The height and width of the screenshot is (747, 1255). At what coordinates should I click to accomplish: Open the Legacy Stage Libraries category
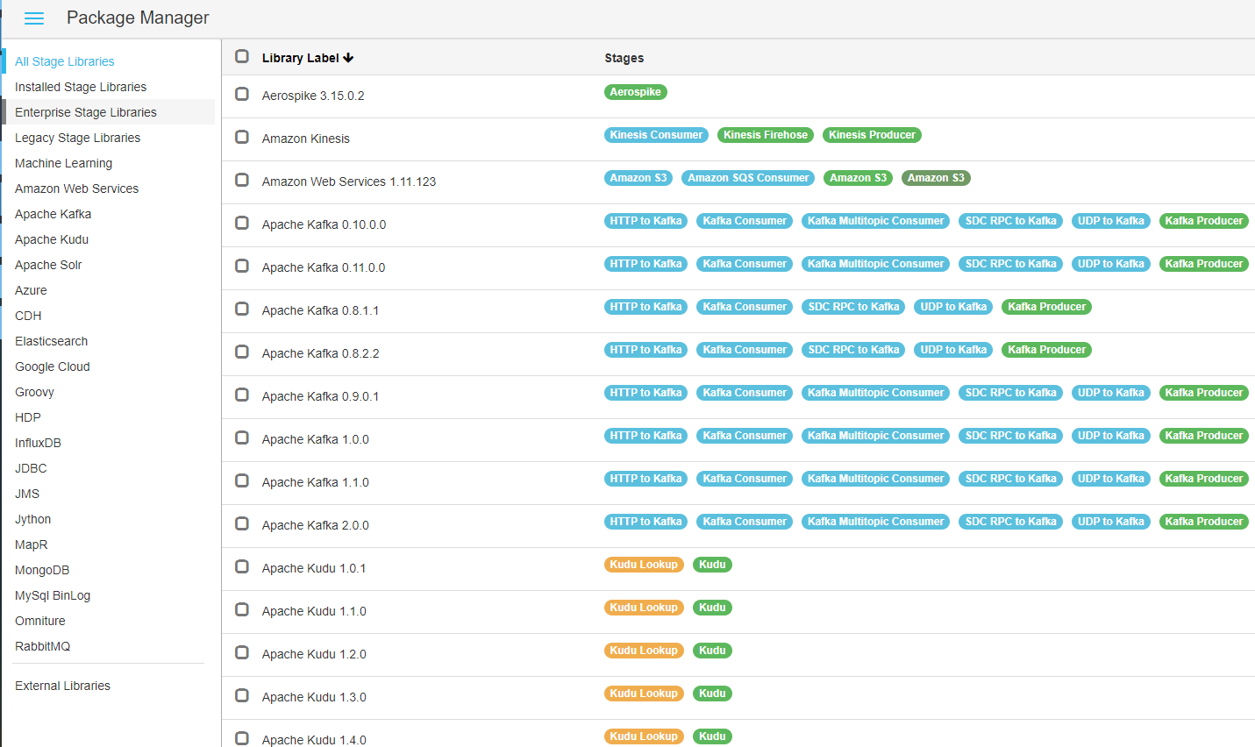77,138
